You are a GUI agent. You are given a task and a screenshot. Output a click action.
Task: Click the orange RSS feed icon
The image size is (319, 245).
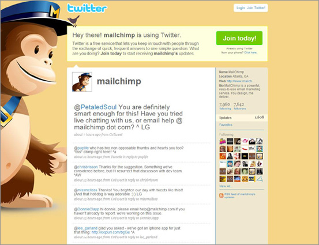[221, 195]
